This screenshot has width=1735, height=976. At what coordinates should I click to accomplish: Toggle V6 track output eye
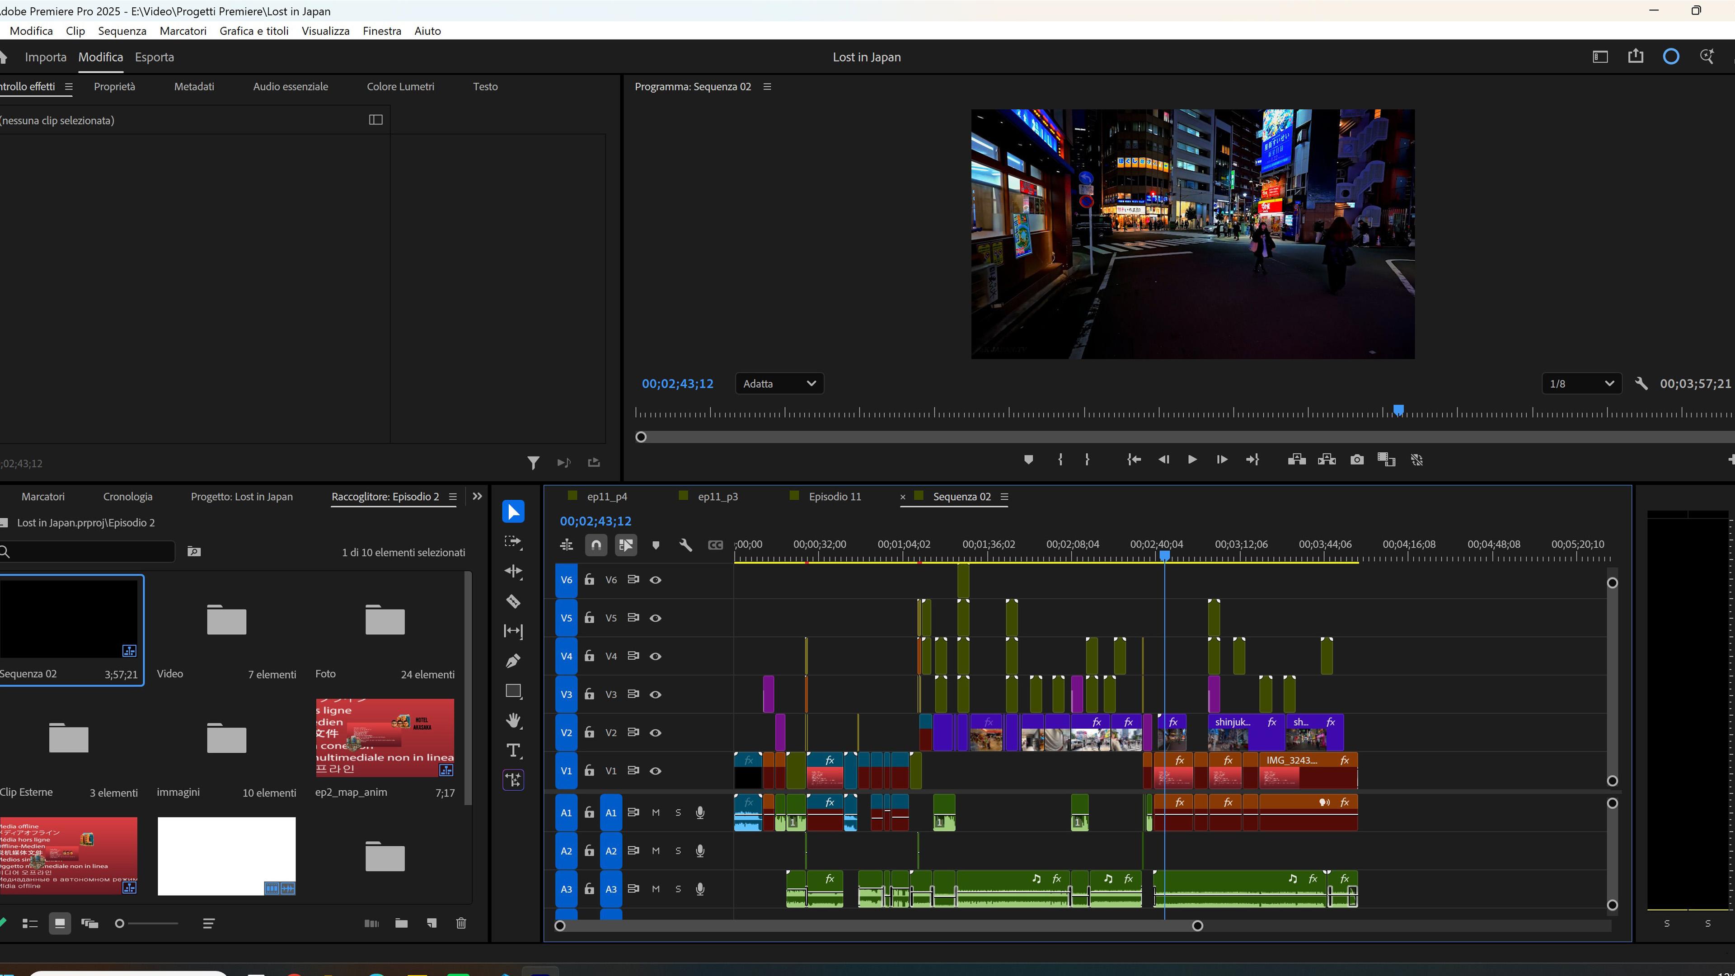[655, 580]
